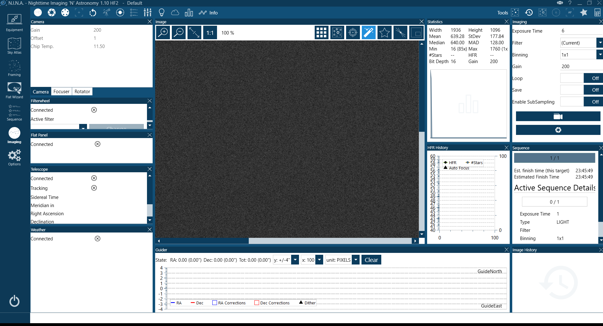Close the Statistics panel

507,22
